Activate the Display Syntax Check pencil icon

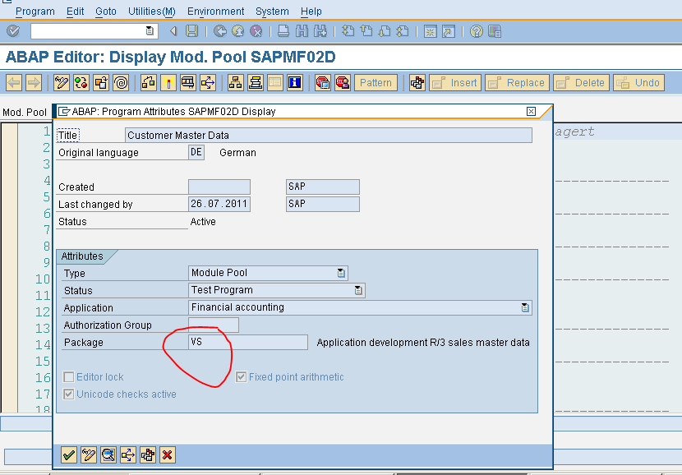(59, 82)
